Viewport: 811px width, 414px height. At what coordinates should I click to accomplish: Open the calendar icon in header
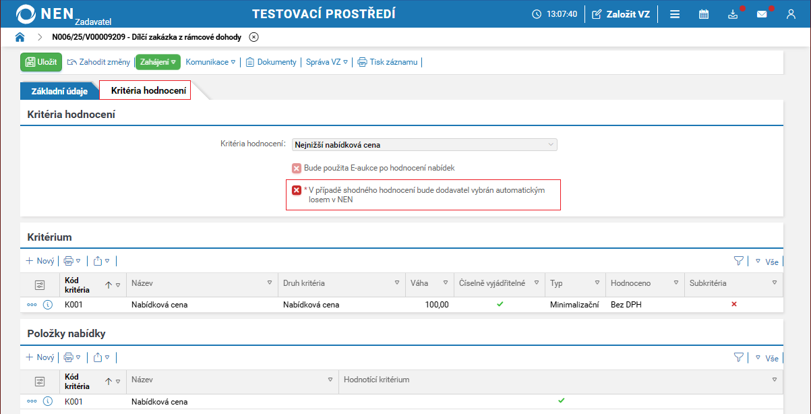click(x=703, y=14)
